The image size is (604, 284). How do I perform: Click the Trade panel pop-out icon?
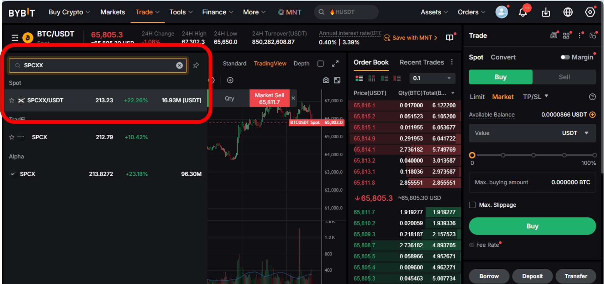pos(593,35)
